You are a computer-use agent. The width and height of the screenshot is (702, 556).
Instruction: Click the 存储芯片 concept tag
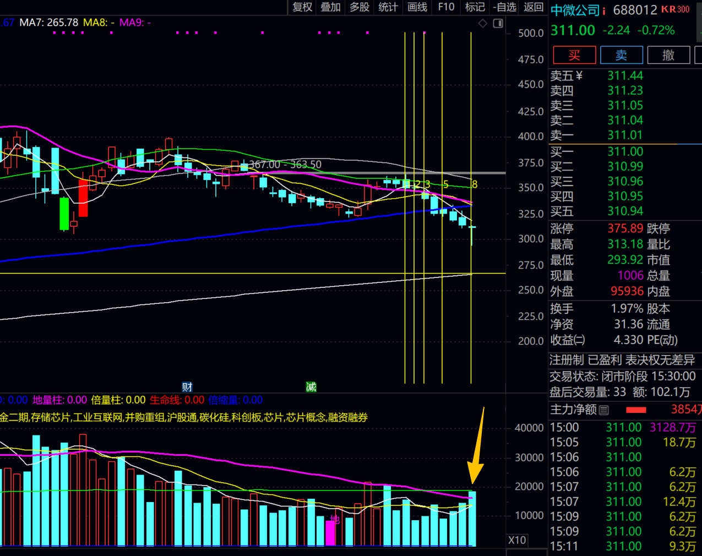click(51, 417)
